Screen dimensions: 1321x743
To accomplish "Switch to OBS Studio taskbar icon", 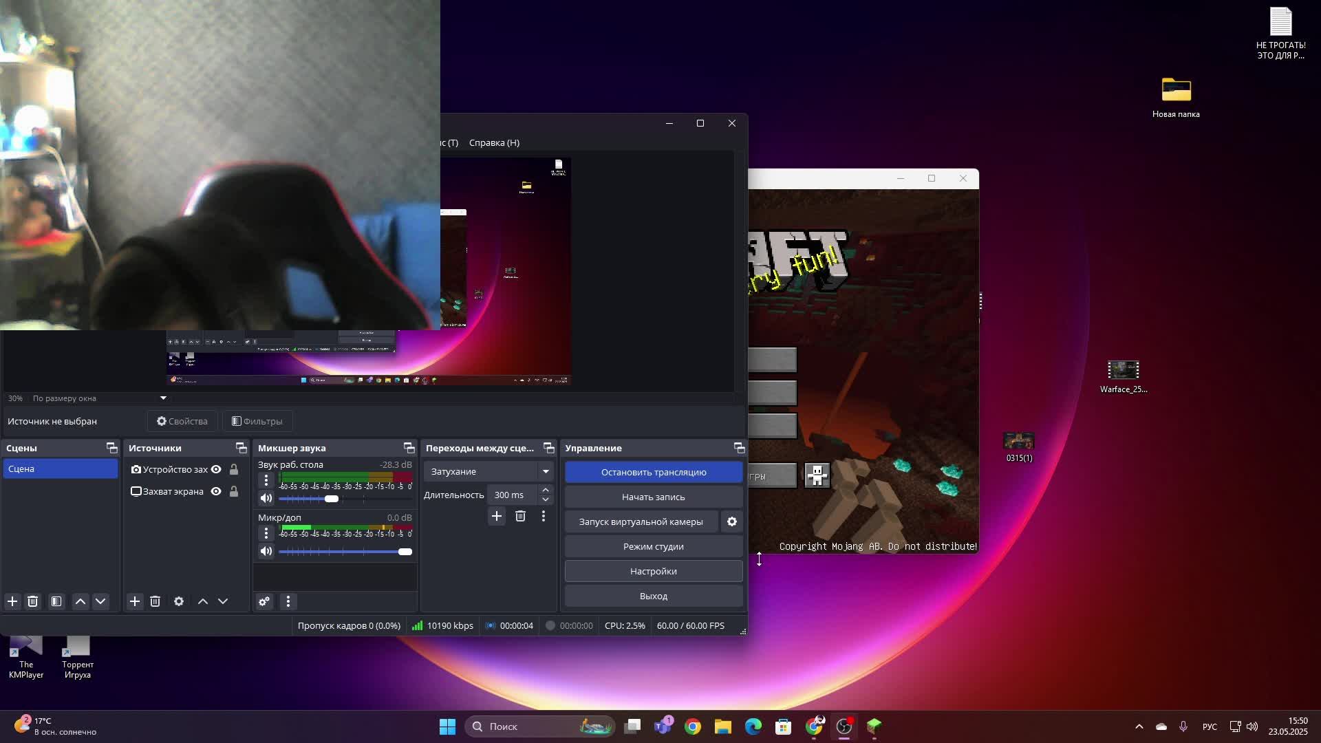I will pyautogui.click(x=844, y=726).
